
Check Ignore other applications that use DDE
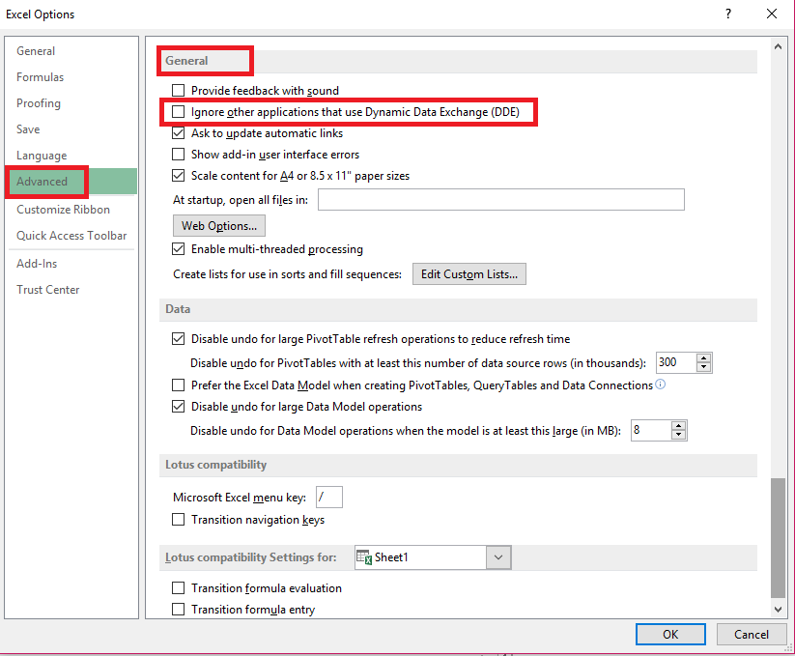(x=178, y=111)
